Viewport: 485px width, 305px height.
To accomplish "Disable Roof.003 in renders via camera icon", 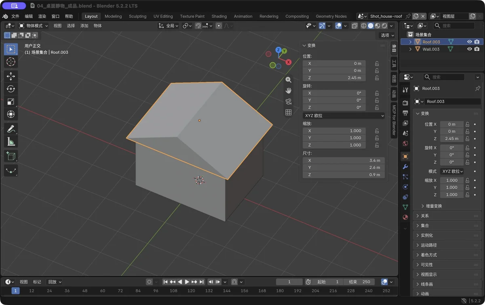I will pyautogui.click(x=477, y=42).
